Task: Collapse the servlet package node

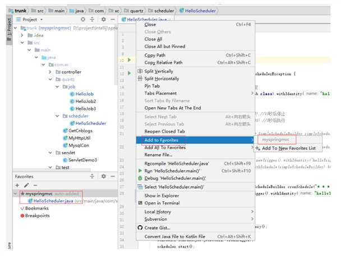Action: [50, 152]
